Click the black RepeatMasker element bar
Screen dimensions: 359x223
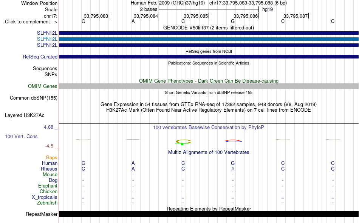pos(209,214)
